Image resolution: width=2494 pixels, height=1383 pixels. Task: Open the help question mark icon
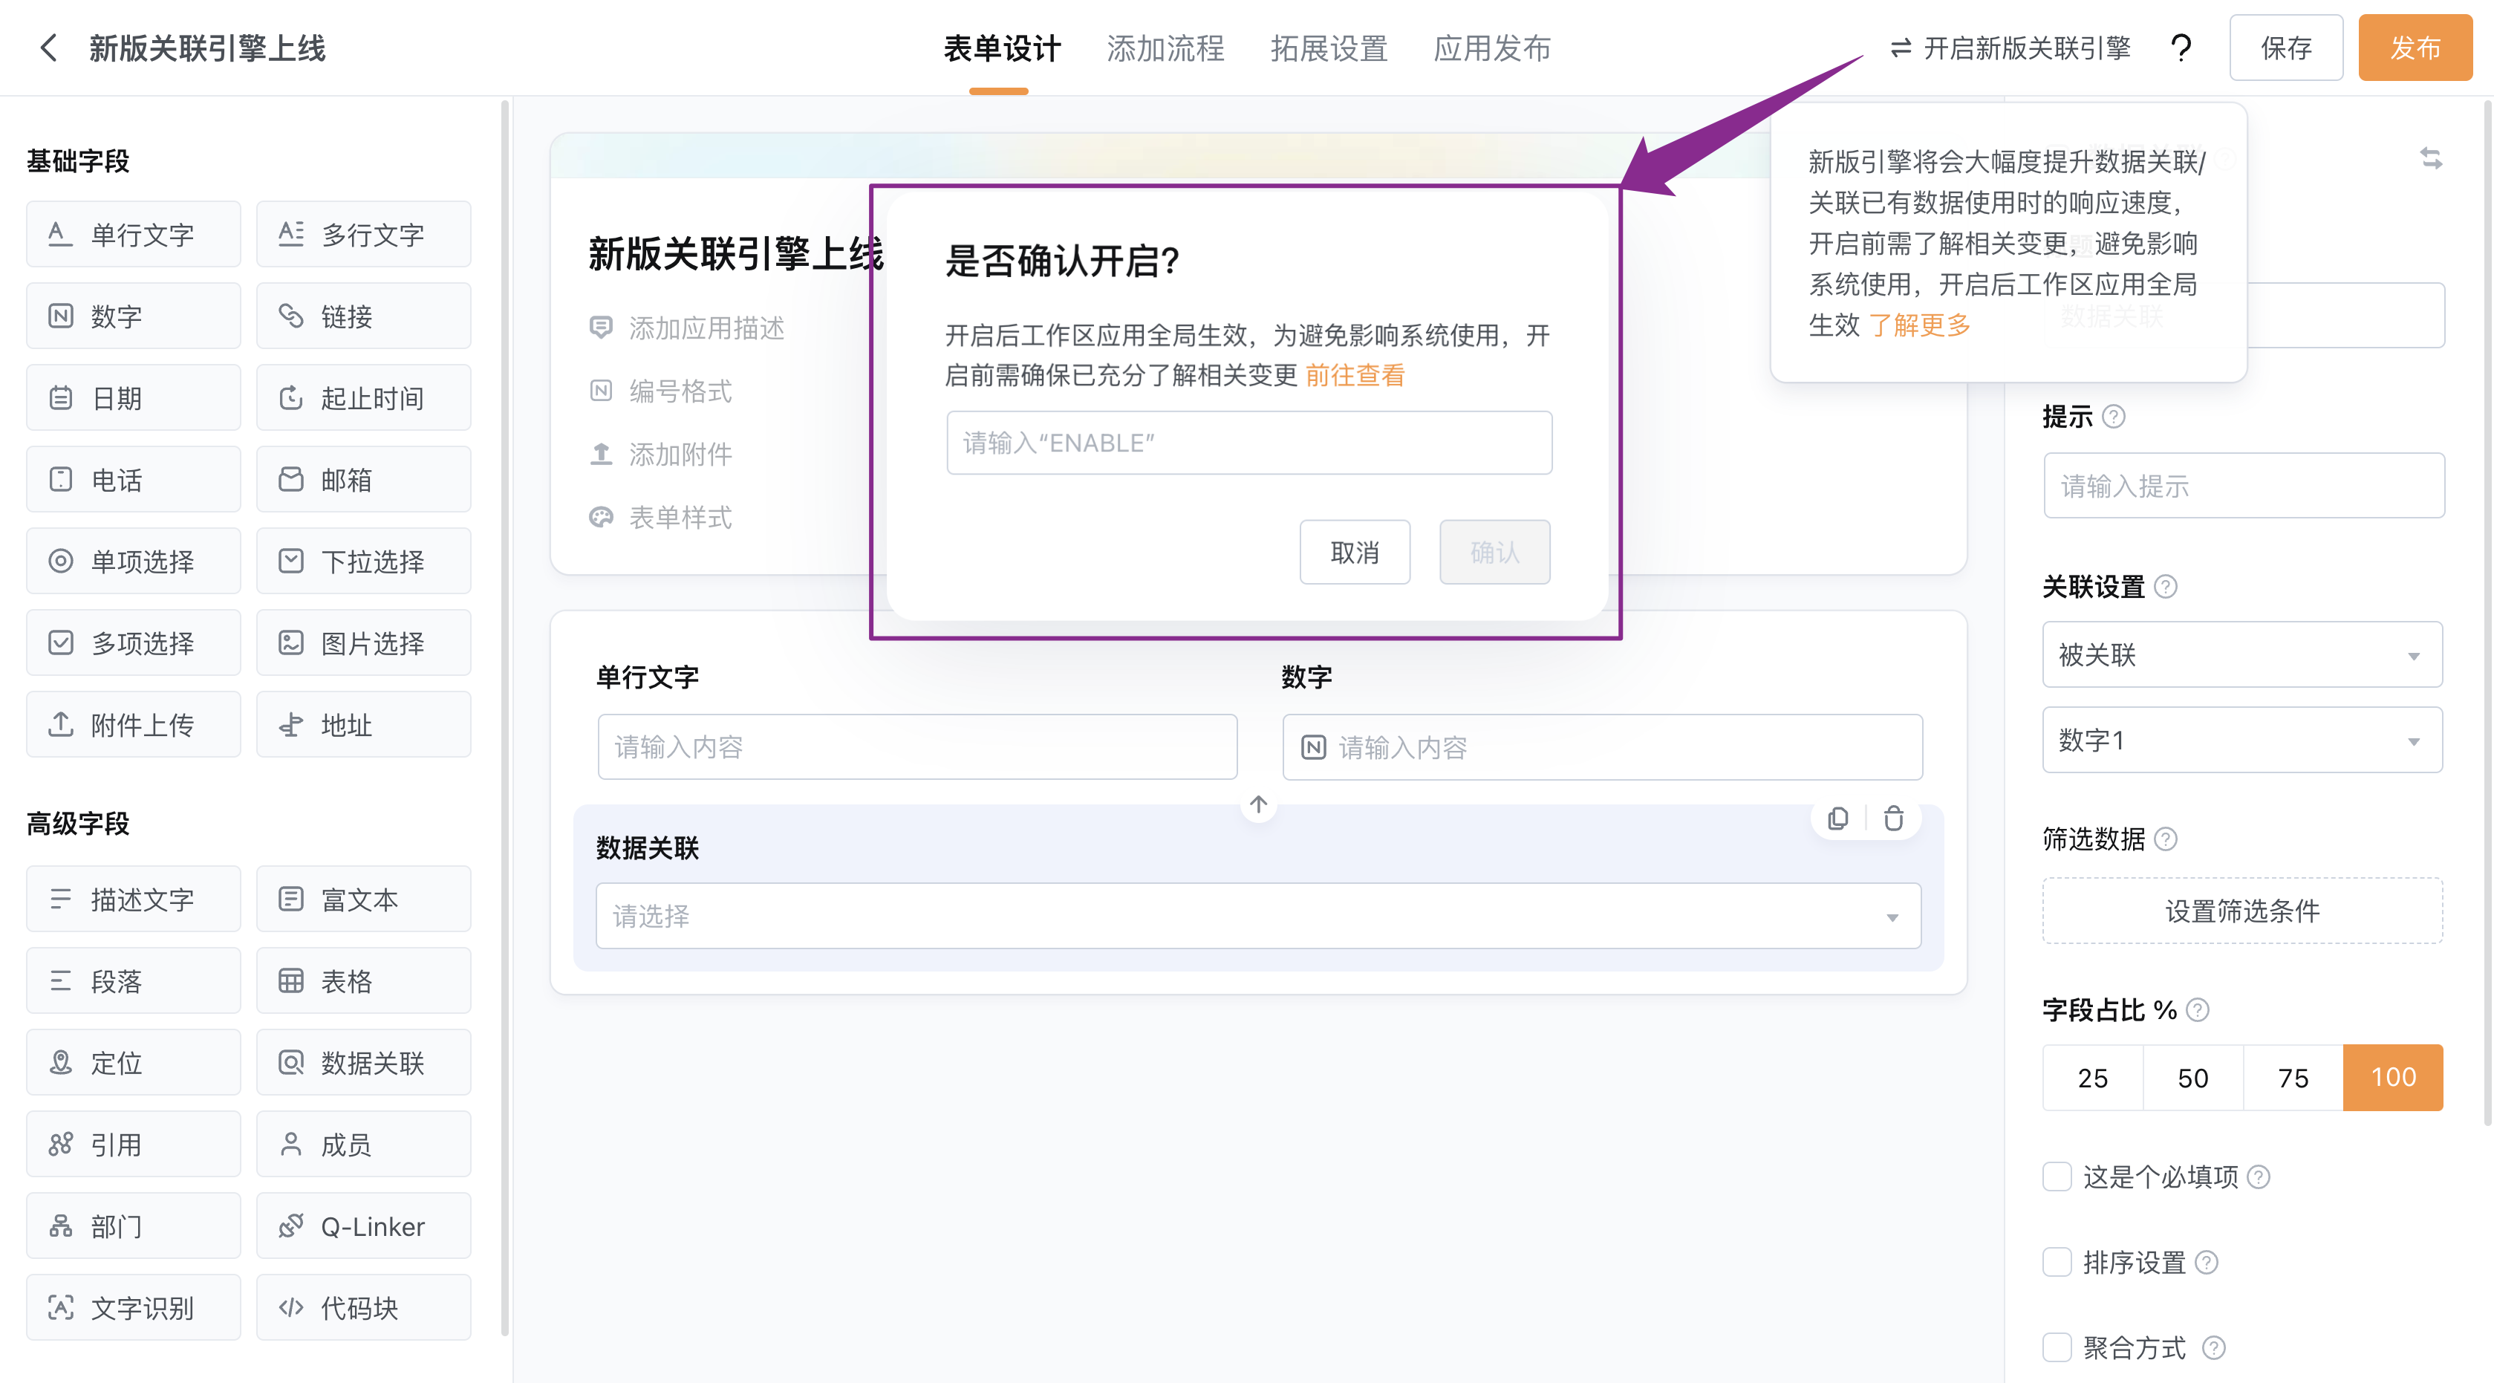[x=2181, y=48]
